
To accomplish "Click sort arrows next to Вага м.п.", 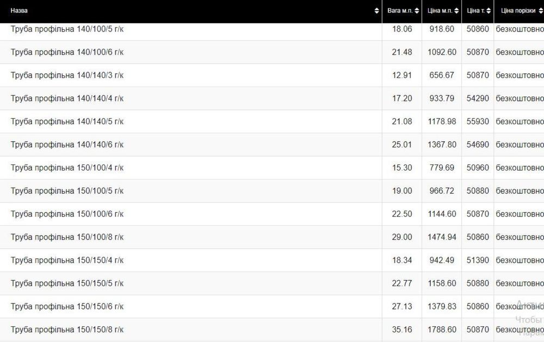I will (417, 11).
